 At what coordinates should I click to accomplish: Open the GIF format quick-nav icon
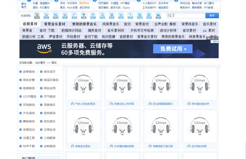coord(158,16)
